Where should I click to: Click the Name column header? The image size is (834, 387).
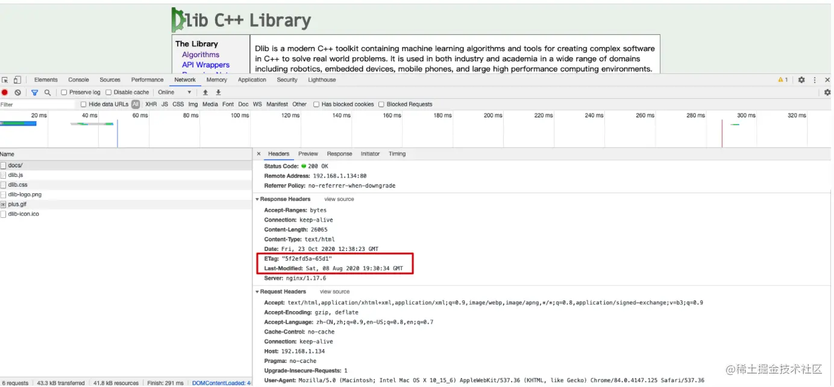126,154
